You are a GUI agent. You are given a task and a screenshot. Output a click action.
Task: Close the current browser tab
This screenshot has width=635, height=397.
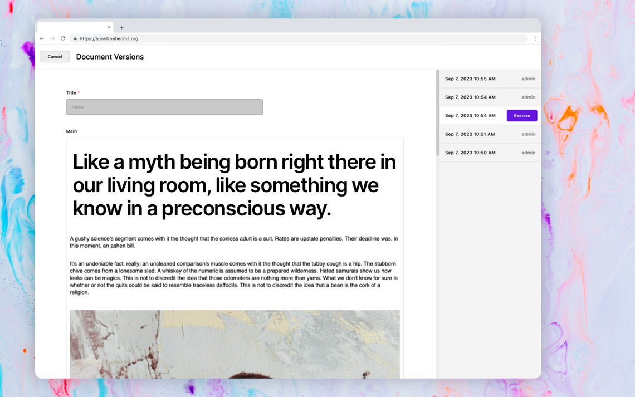[x=109, y=27]
